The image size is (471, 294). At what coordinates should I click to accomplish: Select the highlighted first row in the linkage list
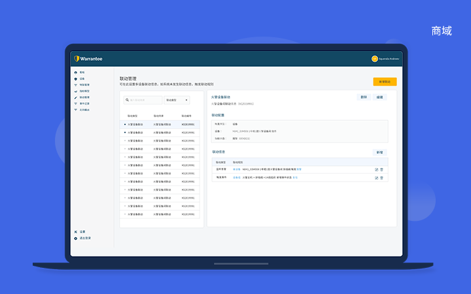(160, 124)
